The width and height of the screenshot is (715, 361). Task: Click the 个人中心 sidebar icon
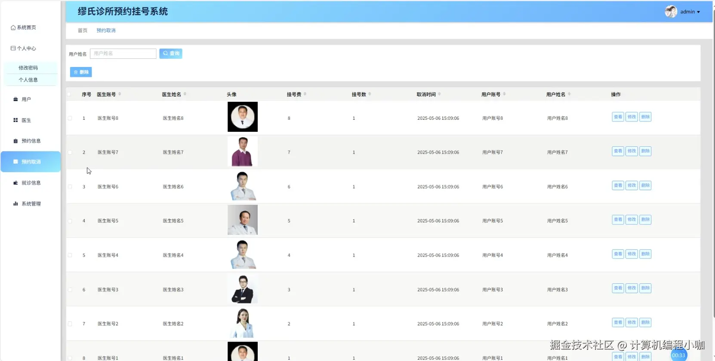(13, 49)
